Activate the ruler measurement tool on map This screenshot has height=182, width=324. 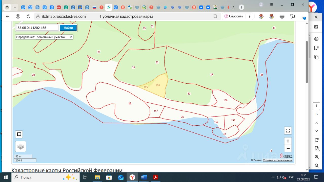point(19,134)
